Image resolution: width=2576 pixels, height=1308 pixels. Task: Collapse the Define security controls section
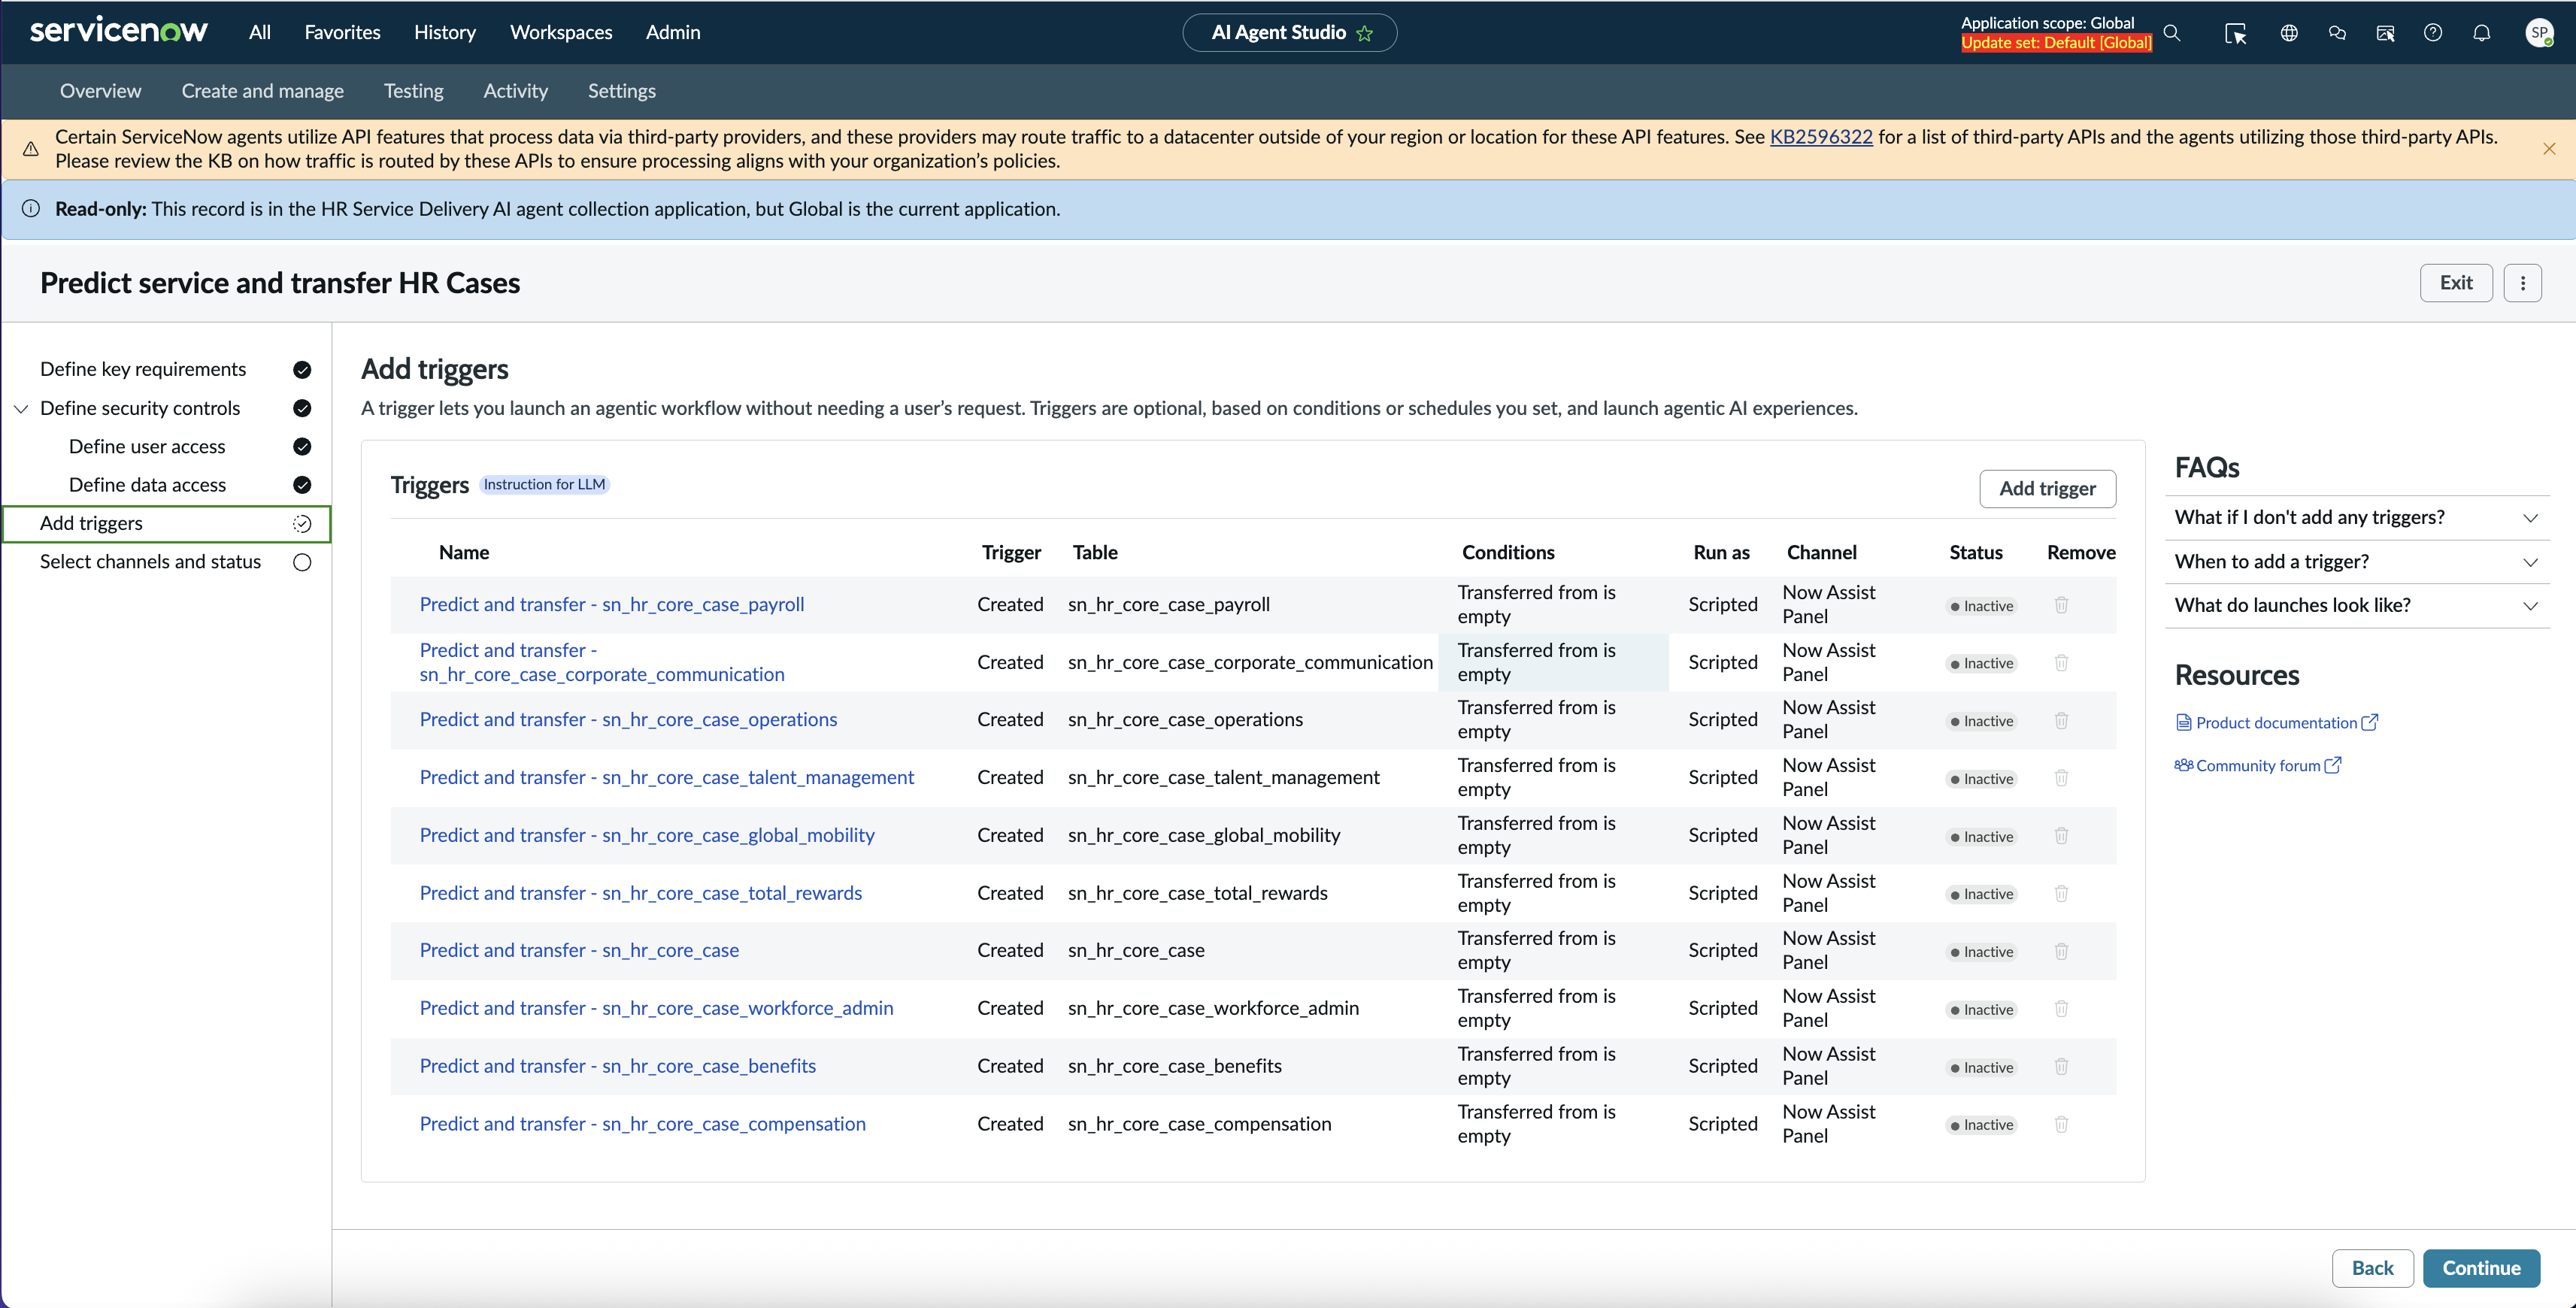point(21,409)
